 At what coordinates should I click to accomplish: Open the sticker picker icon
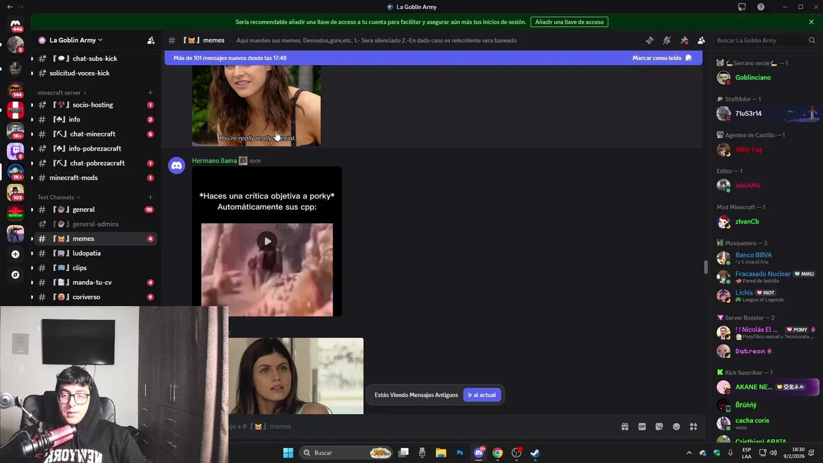(x=659, y=426)
